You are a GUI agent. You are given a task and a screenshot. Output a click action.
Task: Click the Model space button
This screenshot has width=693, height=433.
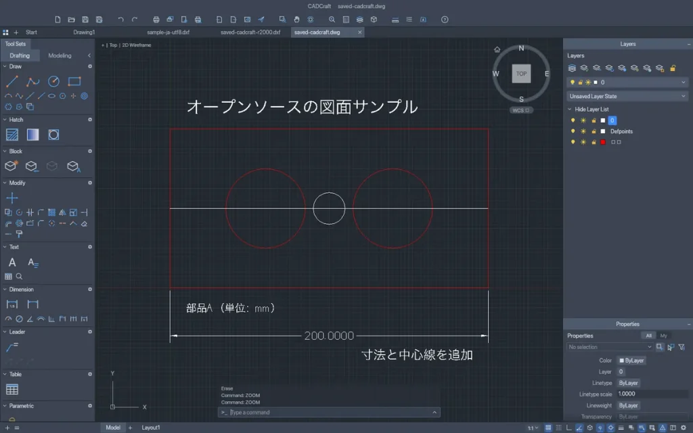[113, 428]
